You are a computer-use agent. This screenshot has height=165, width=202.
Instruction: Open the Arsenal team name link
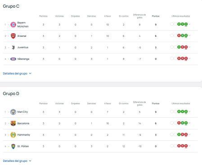(22, 36)
